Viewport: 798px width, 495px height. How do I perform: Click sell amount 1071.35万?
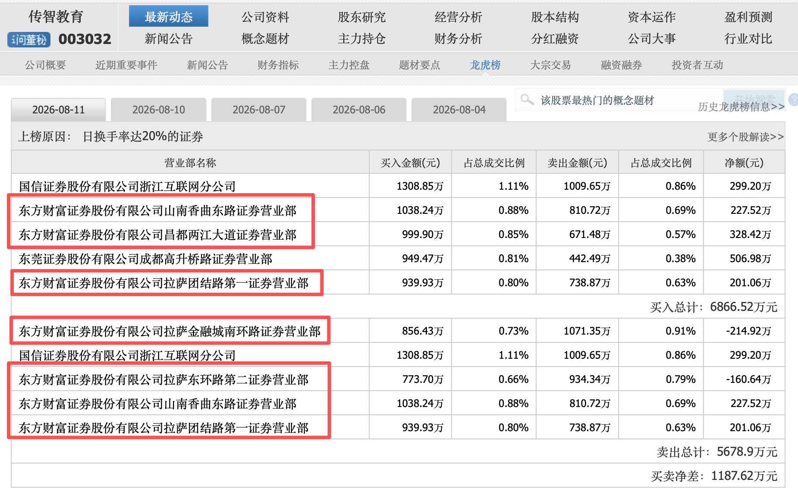pyautogui.click(x=587, y=331)
